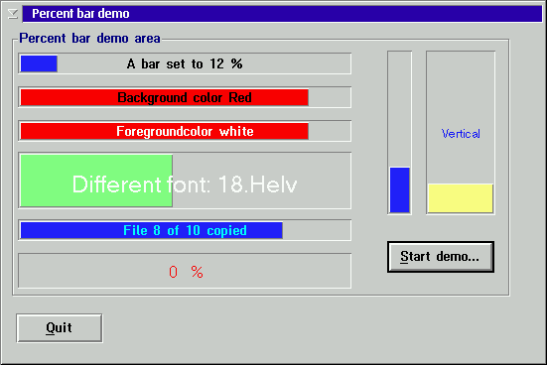Viewport: 547px width, 365px height.
Task: Click the unfilled end of File copied bar
Action: pyautogui.click(x=316, y=230)
